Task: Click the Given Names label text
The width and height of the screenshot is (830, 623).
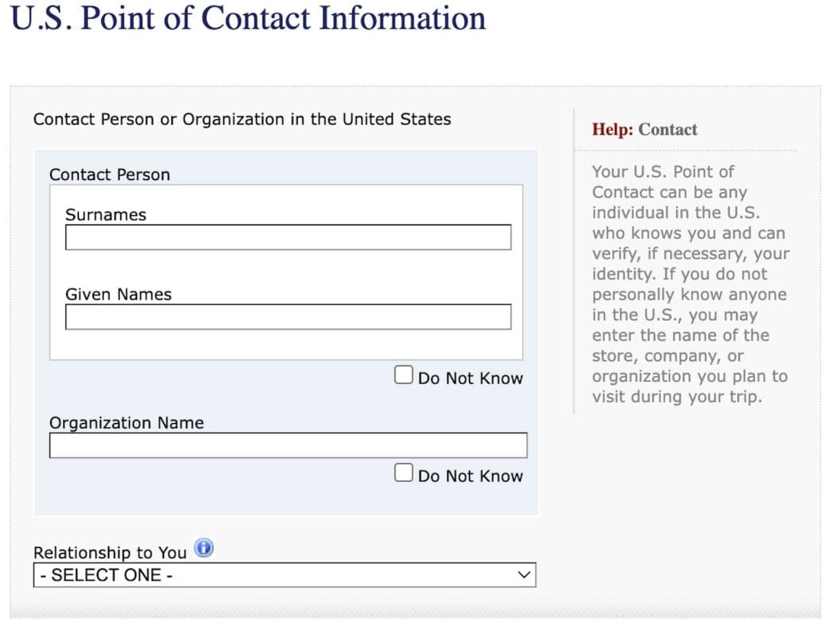Action: pyautogui.click(x=118, y=295)
